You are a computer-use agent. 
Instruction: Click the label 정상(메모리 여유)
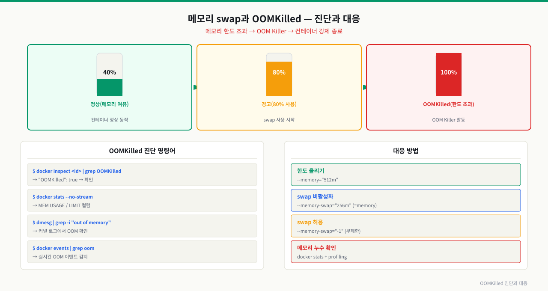tap(110, 104)
